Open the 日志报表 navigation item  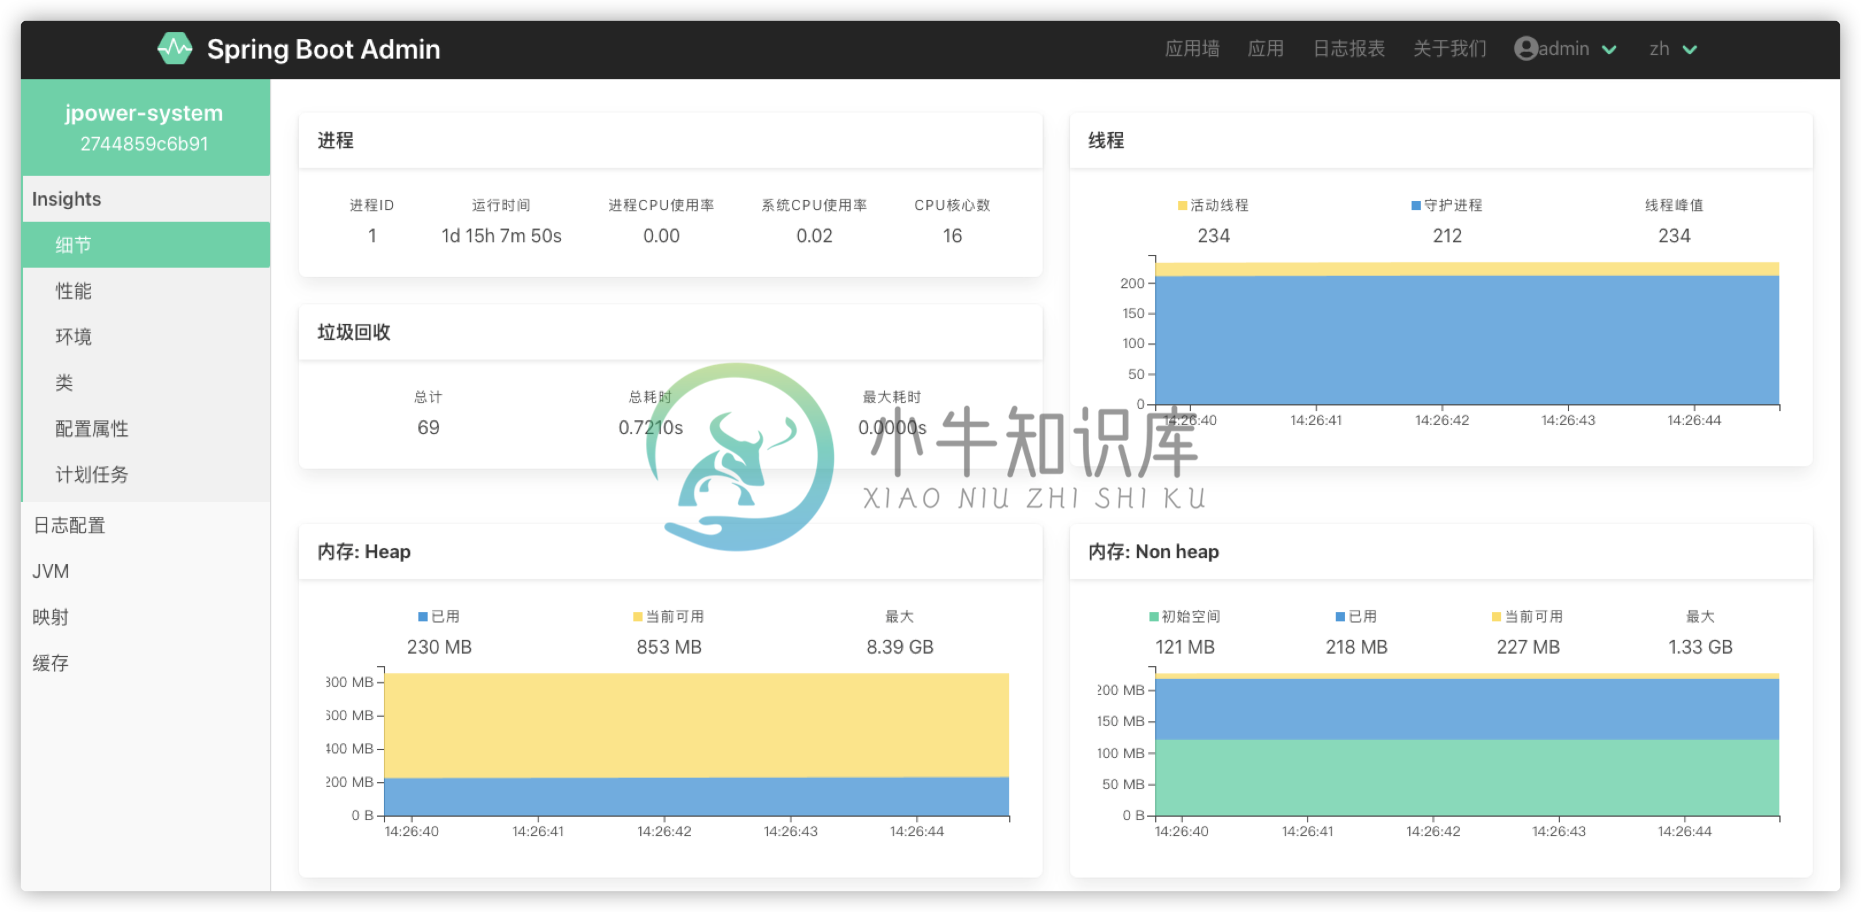point(1348,48)
